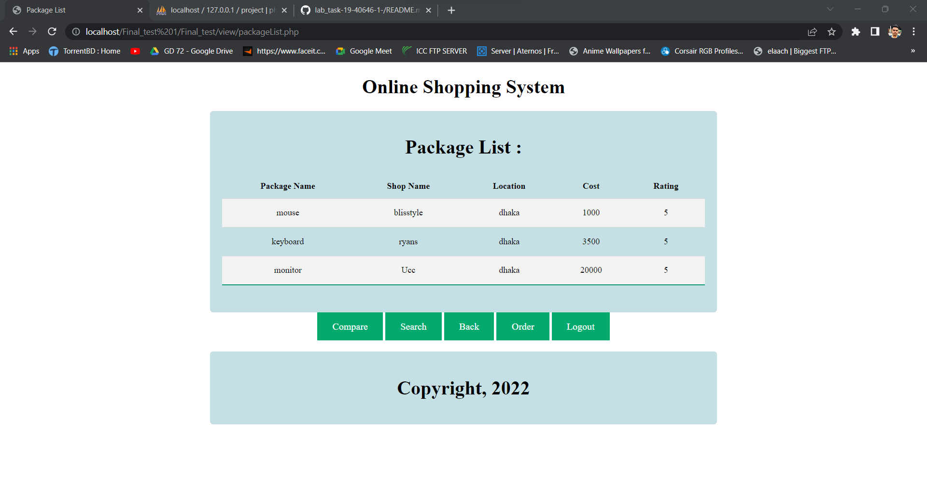Switch to the localhost phpMyAdmin project tab
927x491 pixels.
click(x=217, y=10)
